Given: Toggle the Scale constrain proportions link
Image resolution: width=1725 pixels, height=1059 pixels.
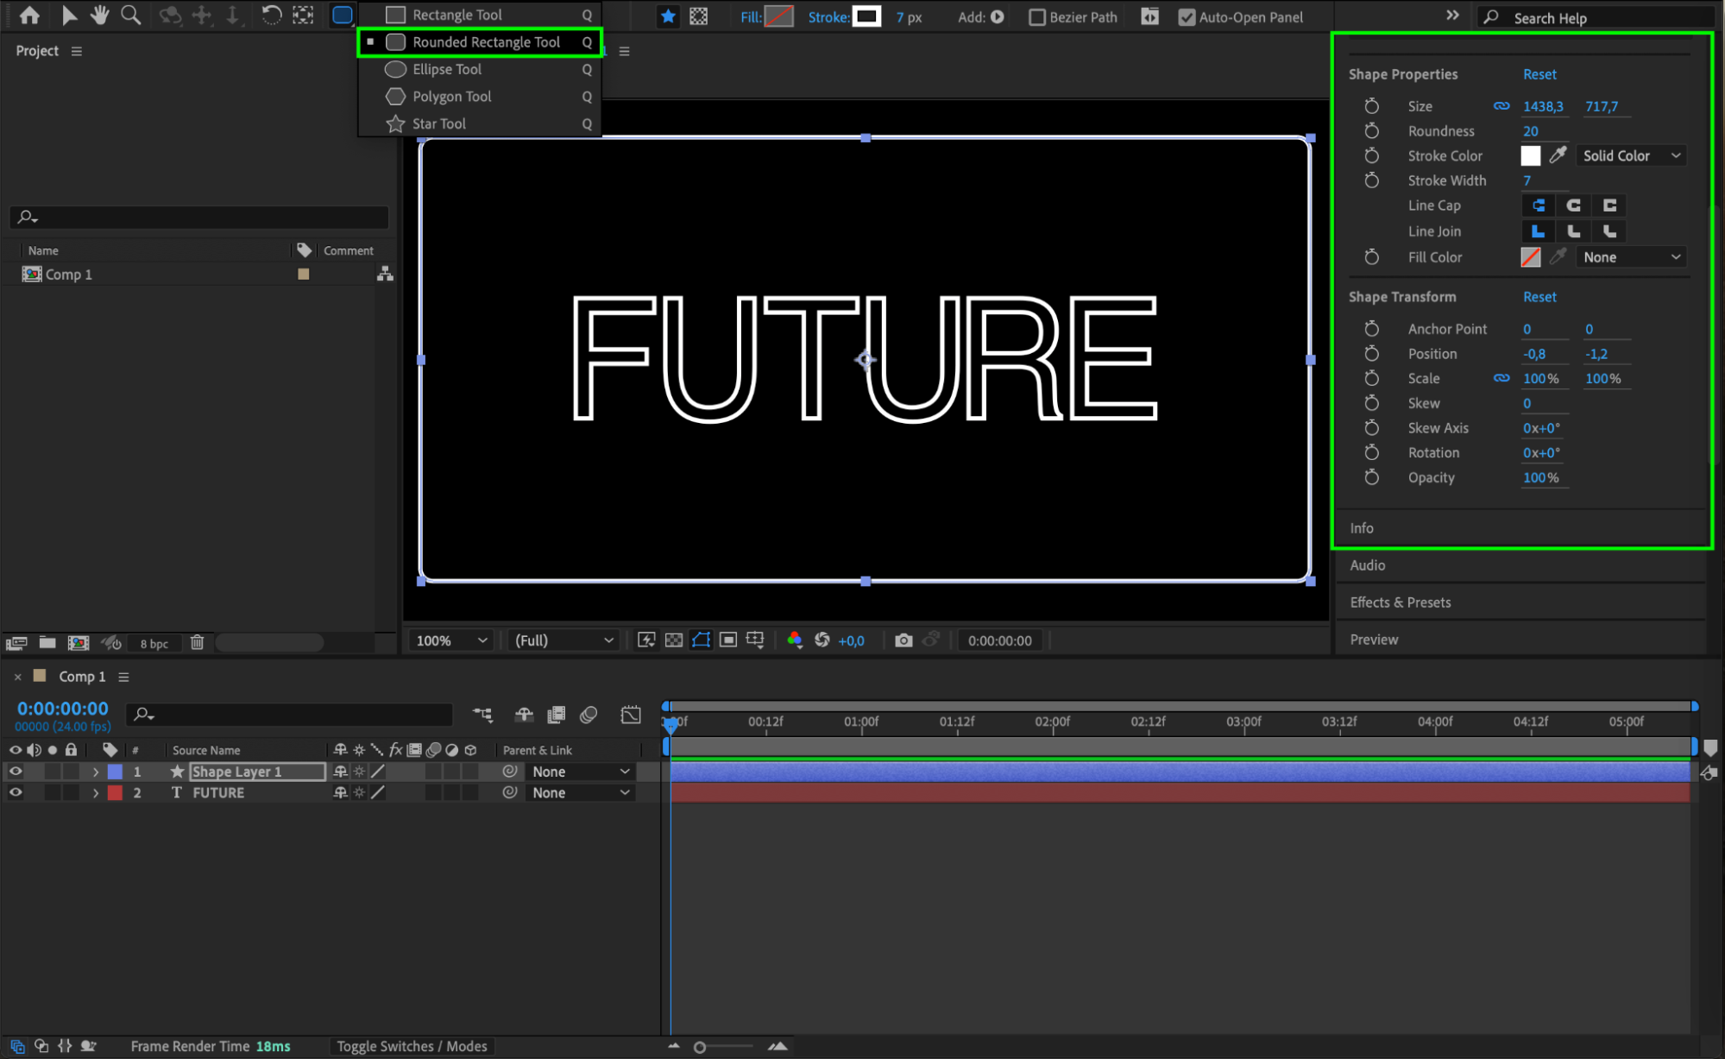Looking at the screenshot, I should 1502,378.
